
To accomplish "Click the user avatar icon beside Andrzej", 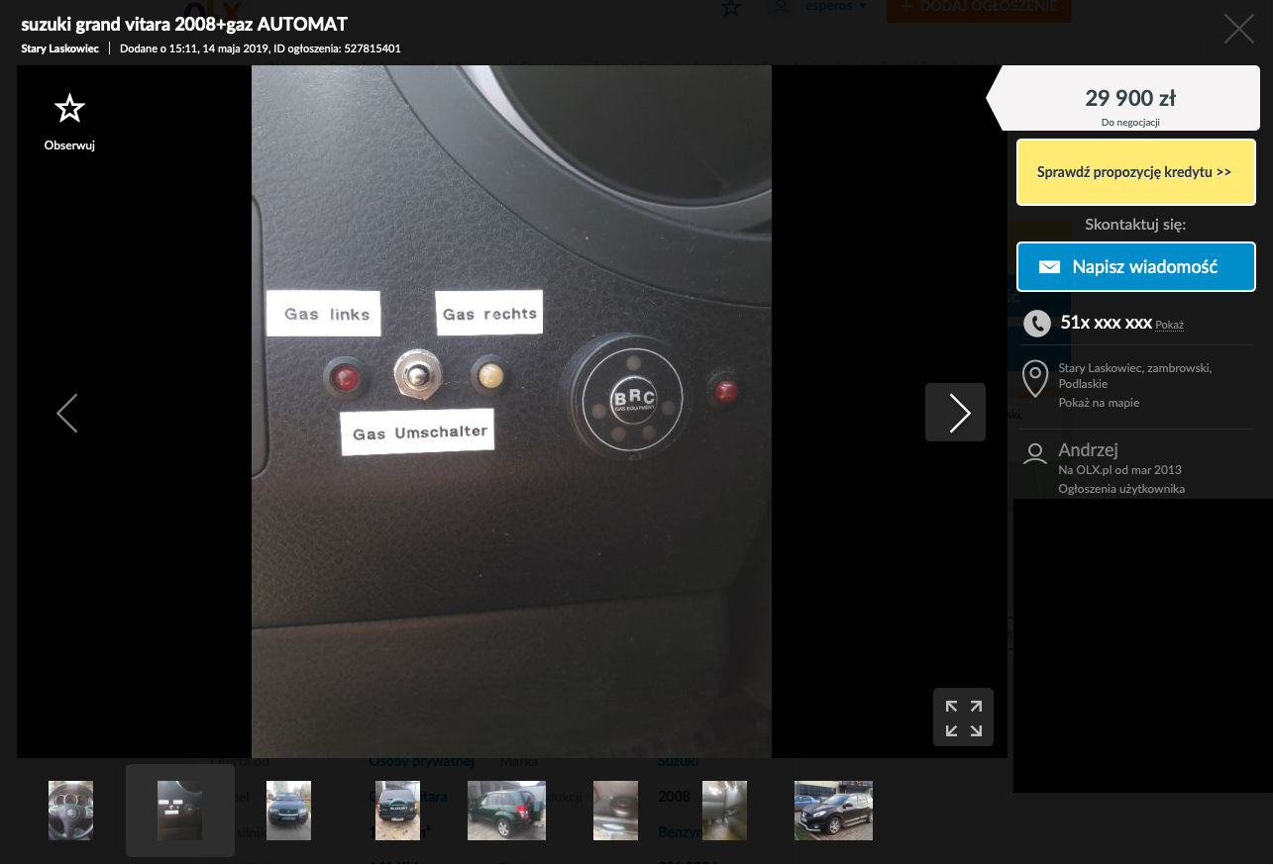I will [x=1035, y=453].
